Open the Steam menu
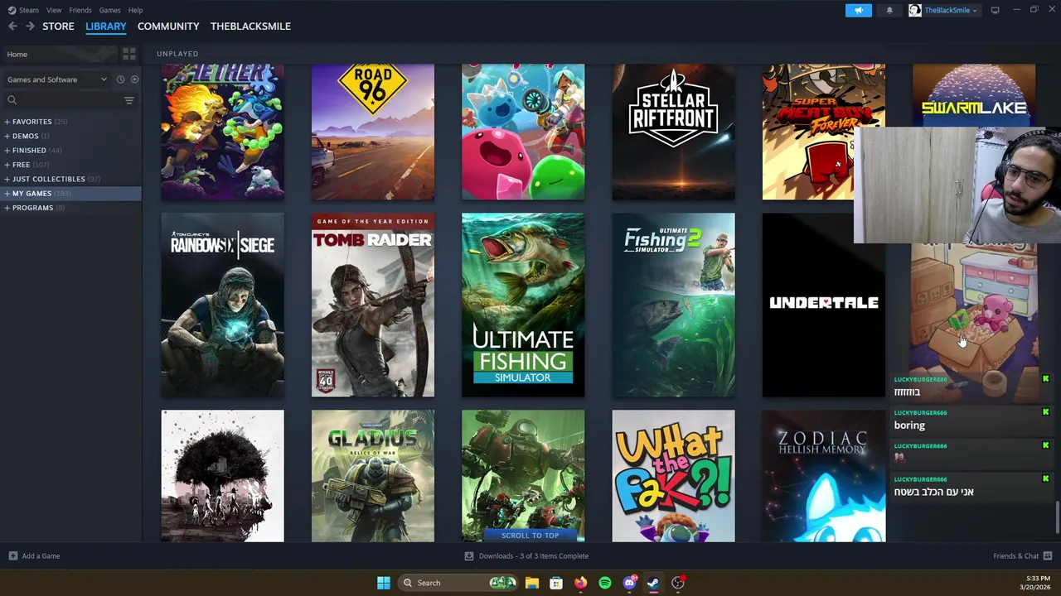Screen dimensions: 1061x596 coord(23,10)
